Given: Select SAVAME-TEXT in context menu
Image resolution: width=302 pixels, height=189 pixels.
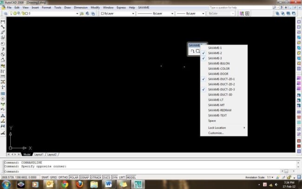Looking at the screenshot, I should tap(224, 115).
